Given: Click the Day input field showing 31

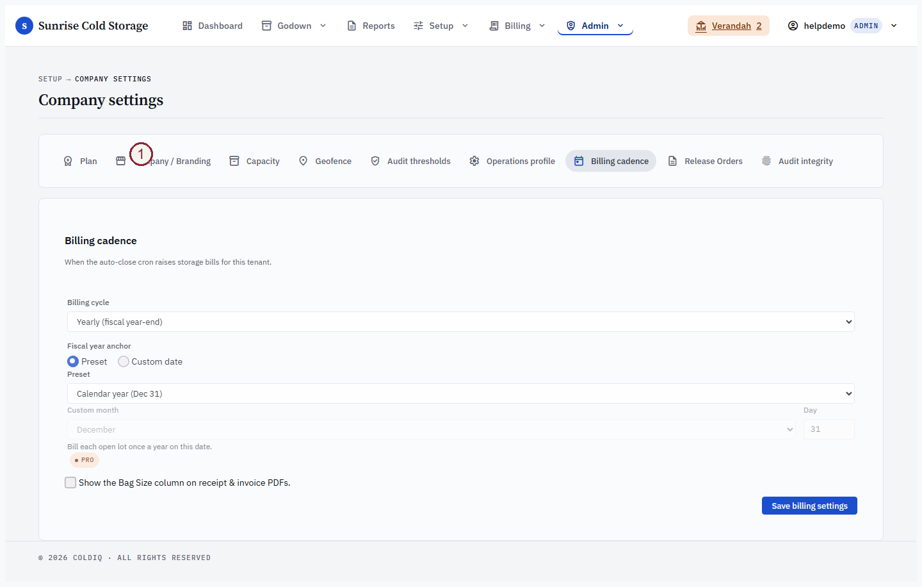Looking at the screenshot, I should 829,429.
